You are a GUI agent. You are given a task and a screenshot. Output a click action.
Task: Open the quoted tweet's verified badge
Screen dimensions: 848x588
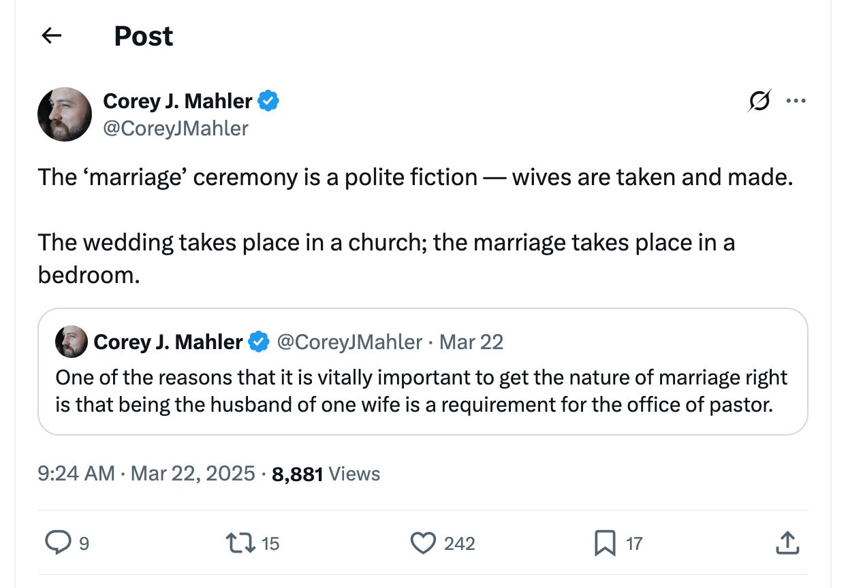click(x=260, y=342)
